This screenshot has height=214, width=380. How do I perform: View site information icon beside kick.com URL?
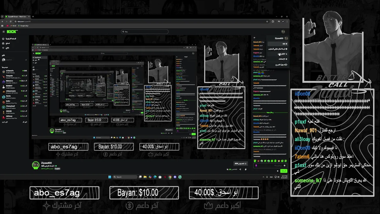pos(15,21)
